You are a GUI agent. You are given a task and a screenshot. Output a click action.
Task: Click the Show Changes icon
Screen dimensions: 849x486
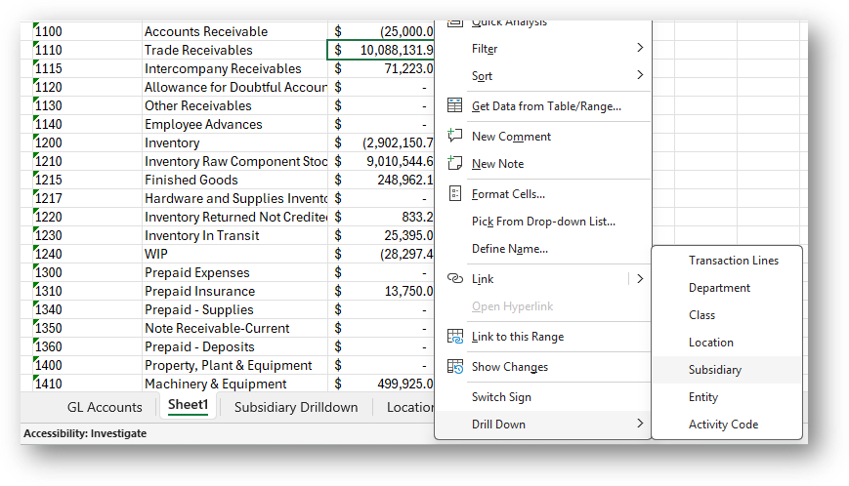[454, 367]
